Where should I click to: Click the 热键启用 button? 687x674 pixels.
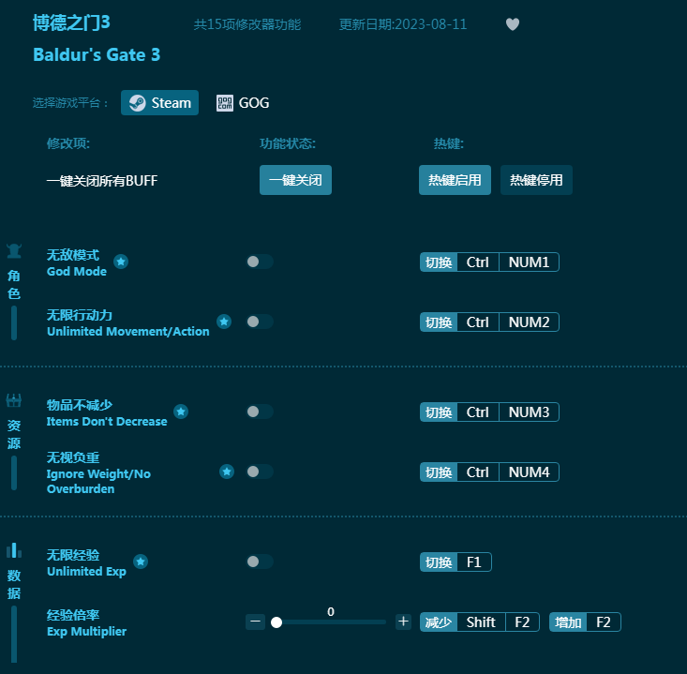coord(455,180)
